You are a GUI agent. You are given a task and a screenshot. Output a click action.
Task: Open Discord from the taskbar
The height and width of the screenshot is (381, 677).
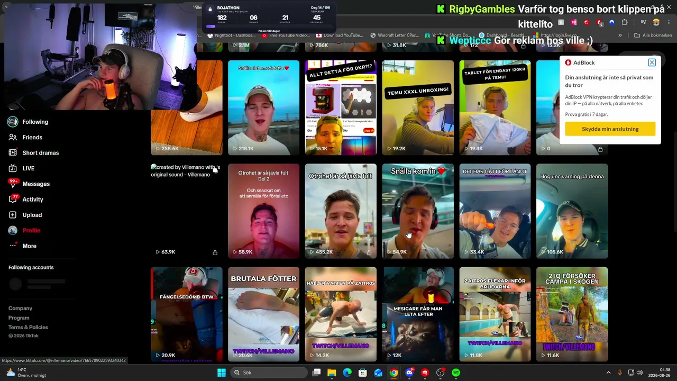click(x=409, y=373)
